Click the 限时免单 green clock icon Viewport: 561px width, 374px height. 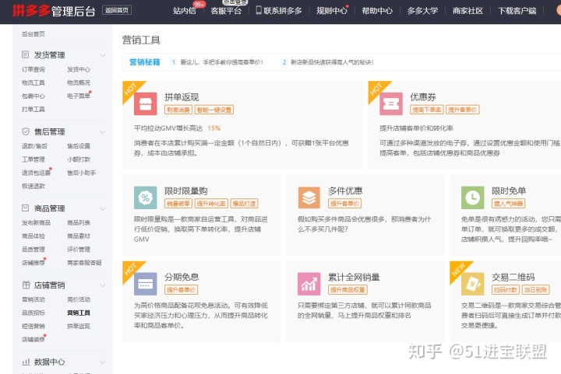(x=473, y=197)
